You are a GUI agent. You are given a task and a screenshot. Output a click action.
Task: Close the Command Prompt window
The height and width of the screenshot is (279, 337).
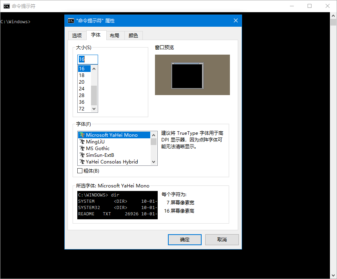(x=327, y=6)
